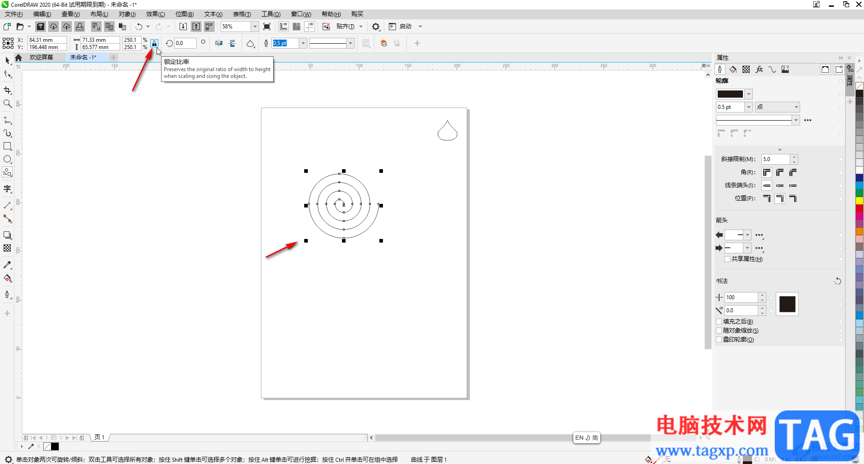
Task: Expand the zoom level dropdown
Action: point(255,27)
